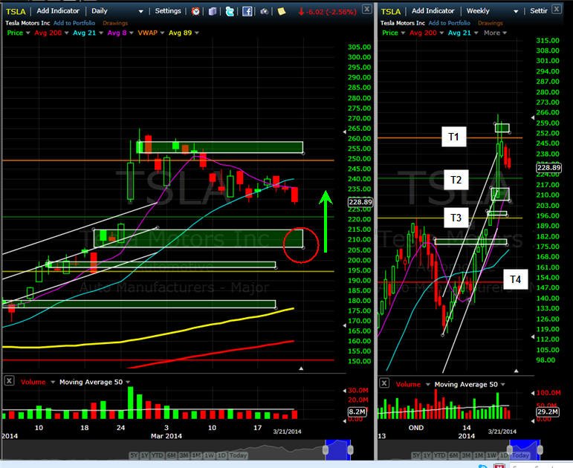Click Add to Portfolio link in Daily chart

pyautogui.click(x=74, y=23)
